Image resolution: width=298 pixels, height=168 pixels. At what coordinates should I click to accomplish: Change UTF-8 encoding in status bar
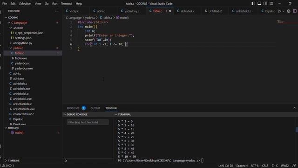pos(255,166)
